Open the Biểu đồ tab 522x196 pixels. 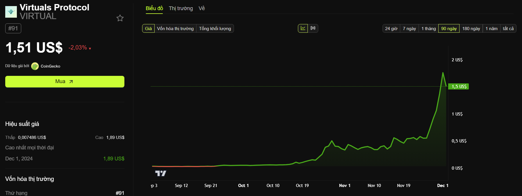[x=154, y=8]
